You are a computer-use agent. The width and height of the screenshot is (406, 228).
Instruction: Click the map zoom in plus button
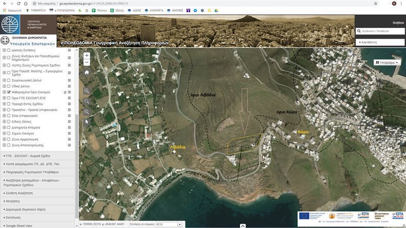(x=87, y=55)
